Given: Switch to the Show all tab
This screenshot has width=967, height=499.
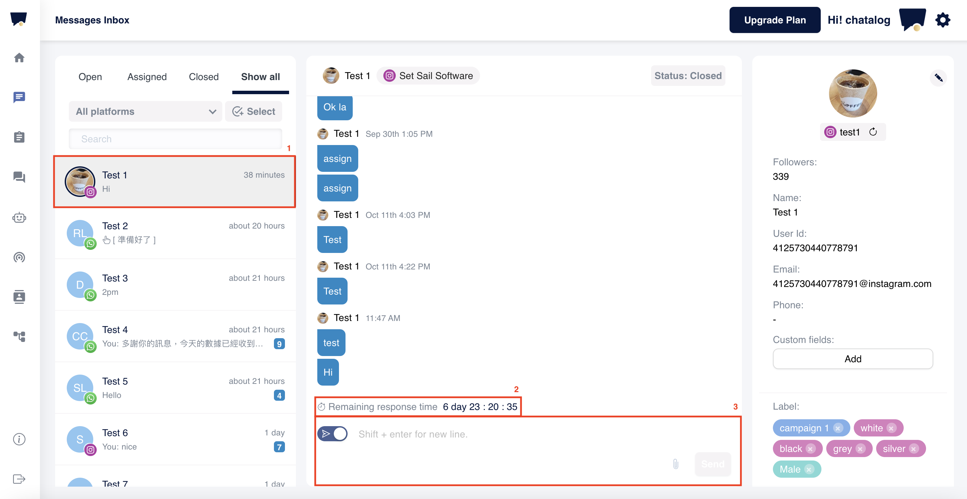Looking at the screenshot, I should click(x=260, y=77).
